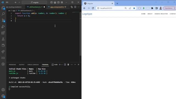Image resolution: width=176 pixels, height=99 pixels.
Task: Click the green shield extension icon
Action: pyautogui.click(x=144, y=8)
